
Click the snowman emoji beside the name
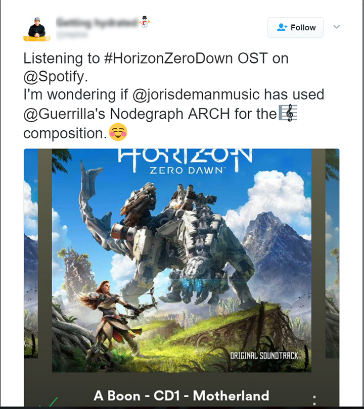[145, 22]
